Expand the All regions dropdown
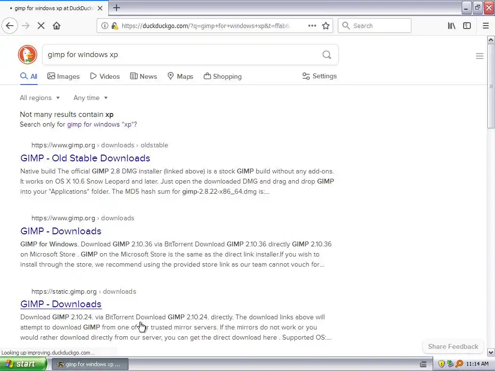 pos(40,98)
